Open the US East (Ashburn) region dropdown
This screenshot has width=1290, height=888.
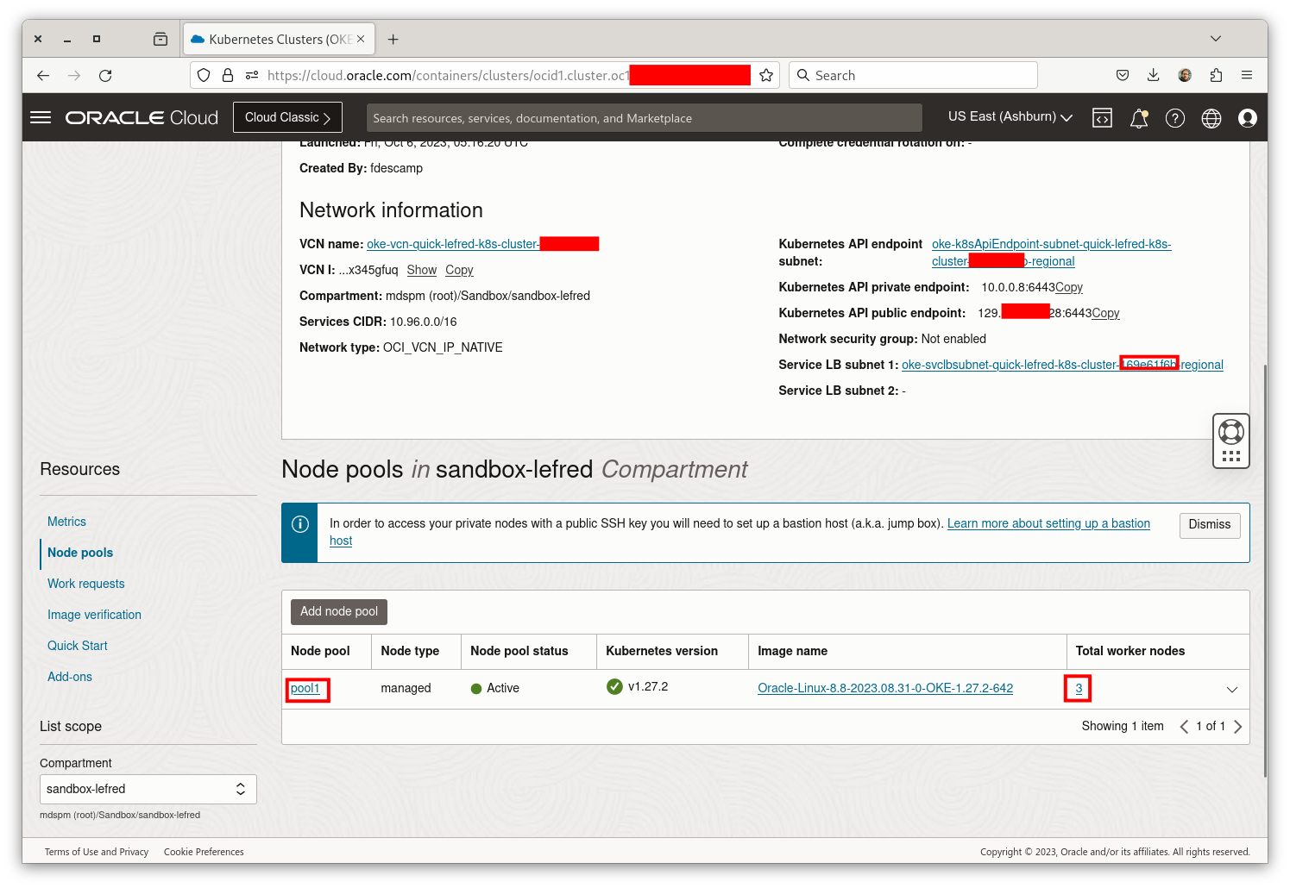coord(1010,117)
